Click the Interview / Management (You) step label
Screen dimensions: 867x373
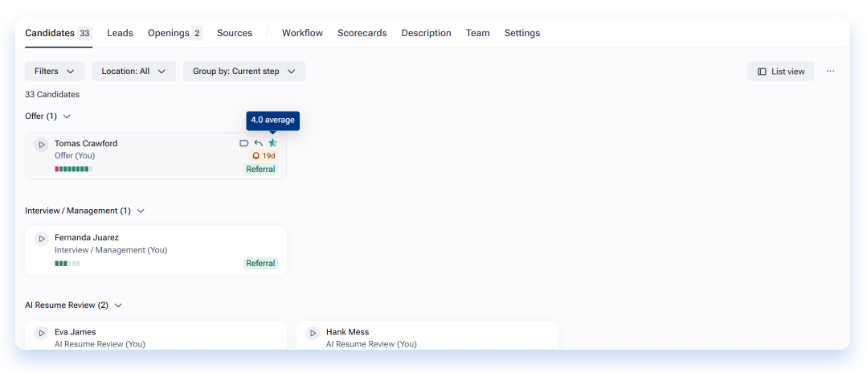111,250
